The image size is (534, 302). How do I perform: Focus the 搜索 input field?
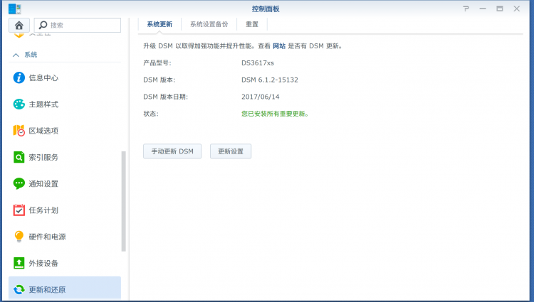point(78,25)
